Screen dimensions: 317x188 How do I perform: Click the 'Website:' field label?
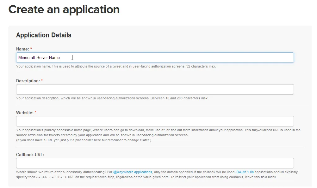(x=25, y=113)
